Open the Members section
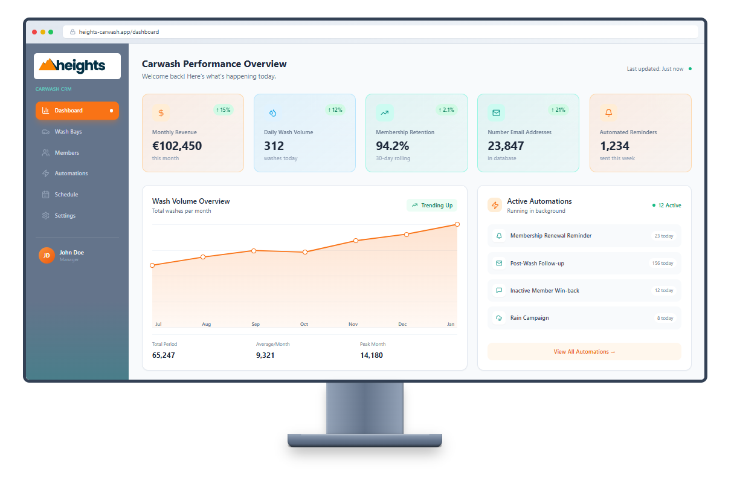737x483 pixels. (66, 152)
